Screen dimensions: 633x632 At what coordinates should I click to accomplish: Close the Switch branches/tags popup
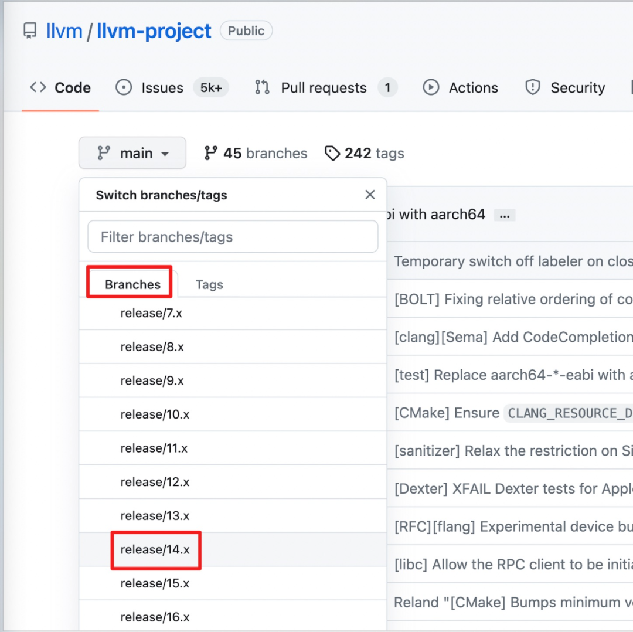coord(370,195)
